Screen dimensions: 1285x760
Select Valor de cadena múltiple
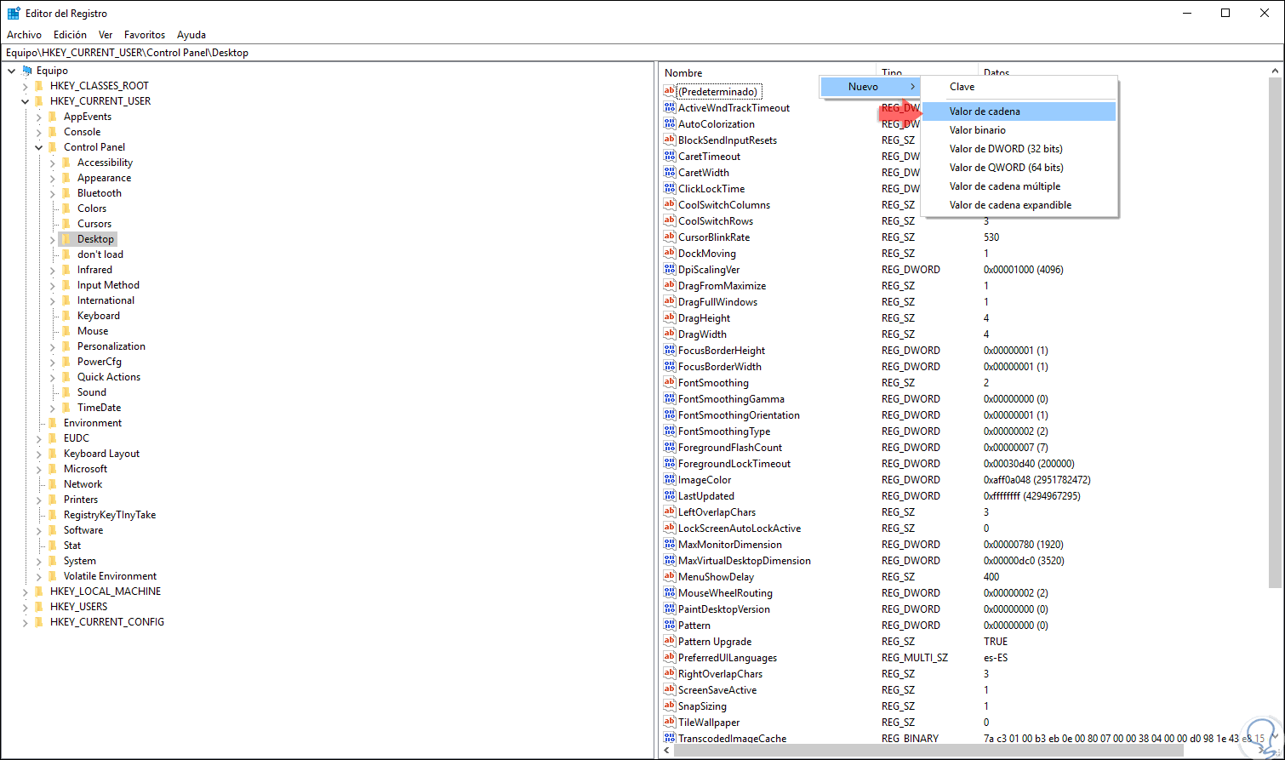(1019, 186)
